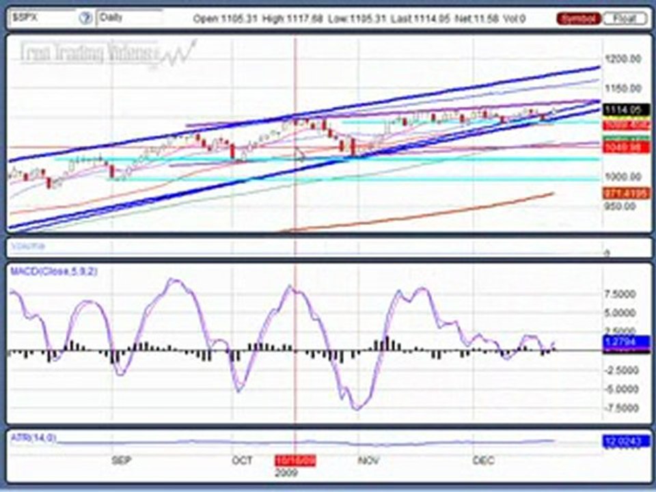Select the Low 1105.31 value
656x492 pixels.
click(357, 19)
